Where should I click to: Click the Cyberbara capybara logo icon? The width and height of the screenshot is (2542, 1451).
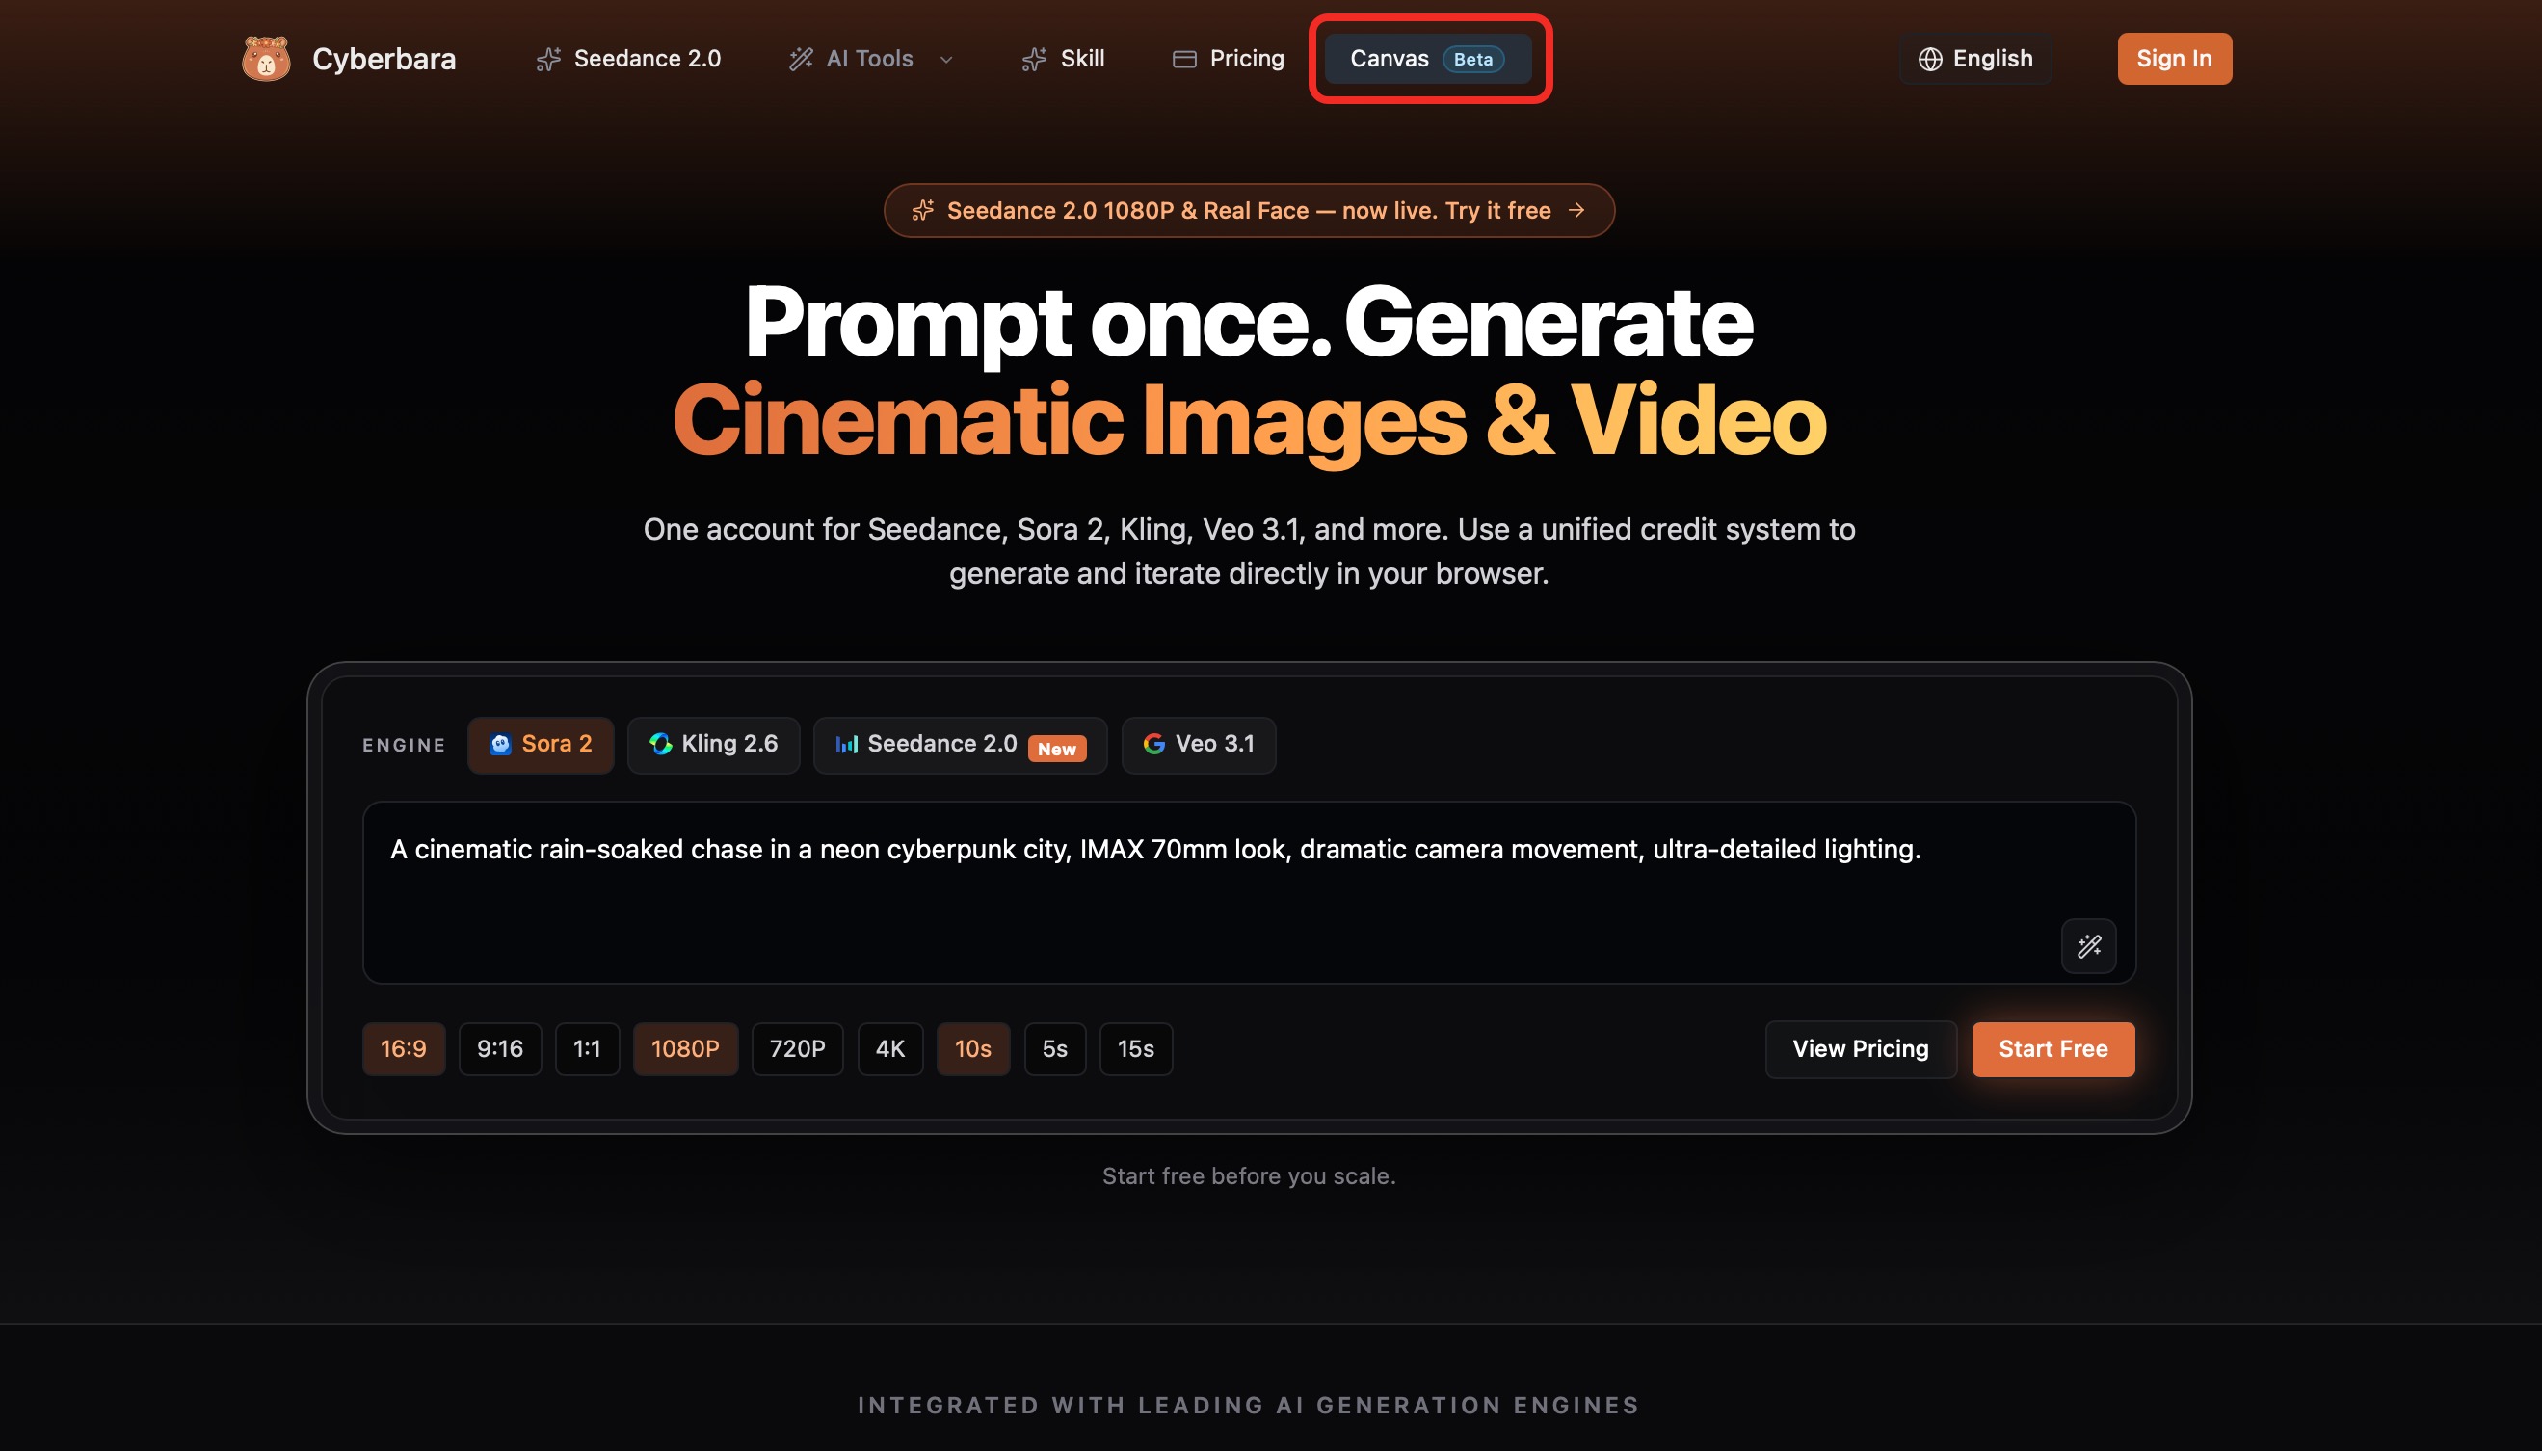(x=266, y=59)
